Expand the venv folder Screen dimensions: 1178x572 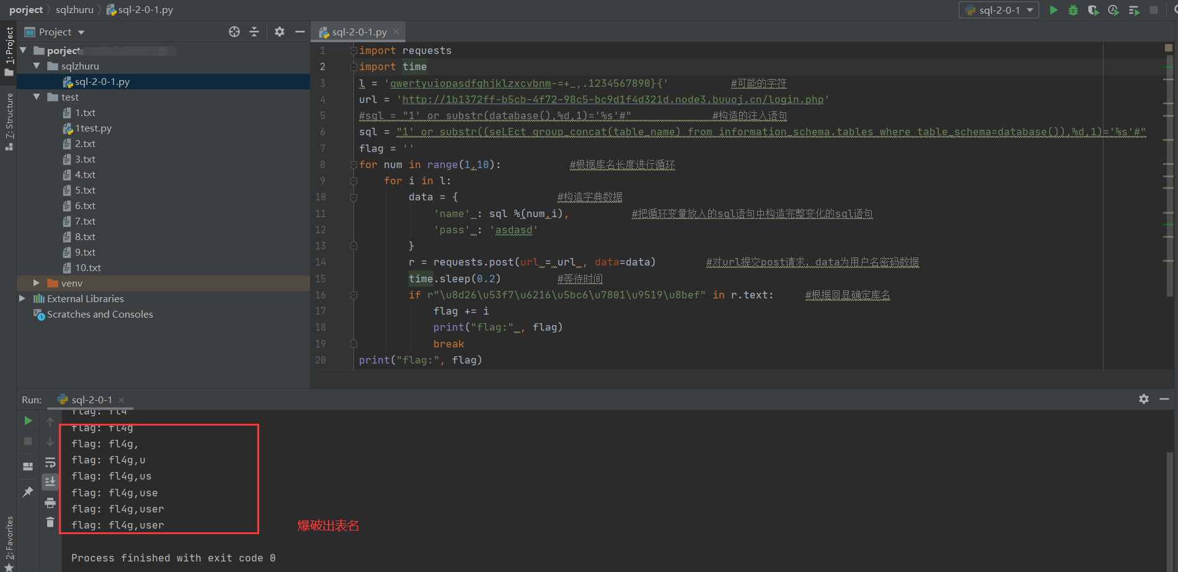pos(37,283)
